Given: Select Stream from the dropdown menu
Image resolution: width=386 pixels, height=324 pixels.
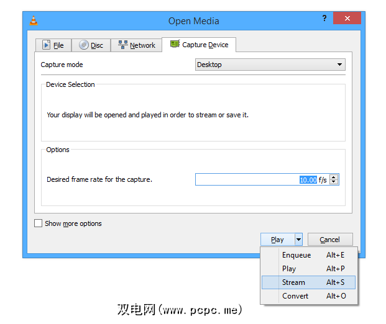Looking at the screenshot, I should point(308,282).
